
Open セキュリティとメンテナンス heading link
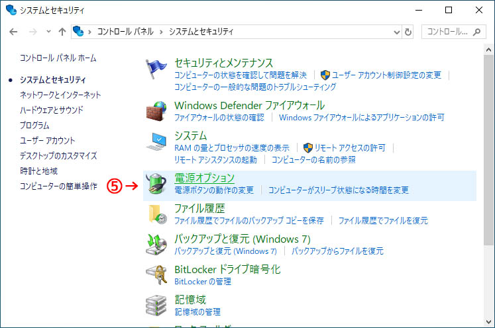[x=223, y=63]
